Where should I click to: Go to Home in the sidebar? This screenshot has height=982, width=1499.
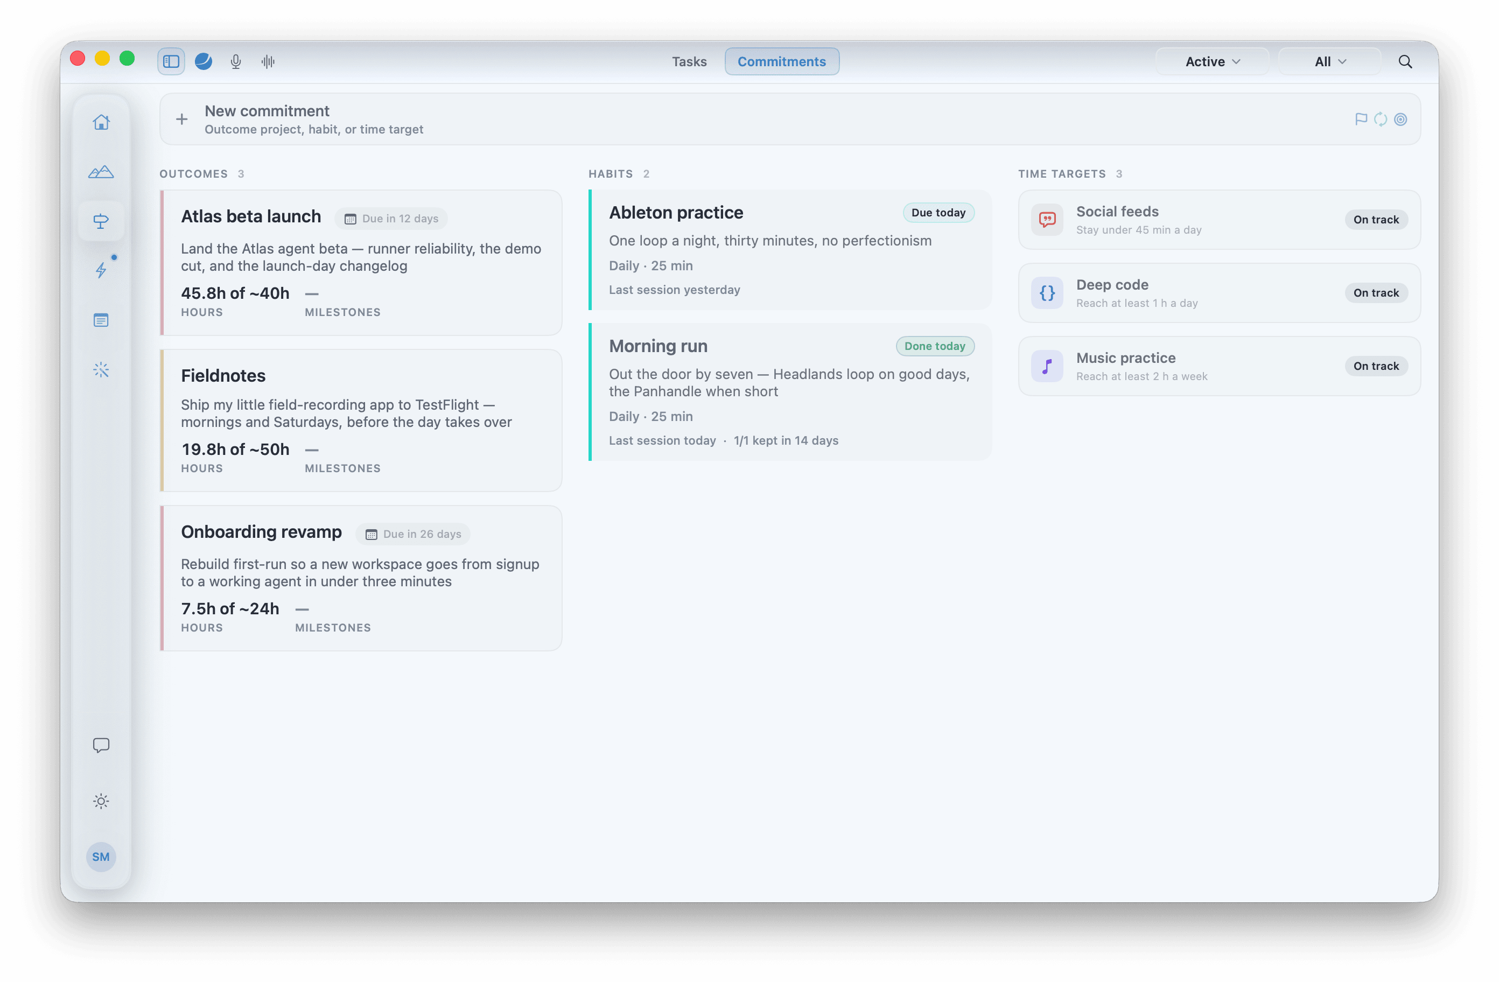(x=101, y=122)
